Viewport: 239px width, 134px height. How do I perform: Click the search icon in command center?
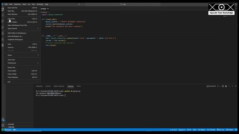[121, 4]
